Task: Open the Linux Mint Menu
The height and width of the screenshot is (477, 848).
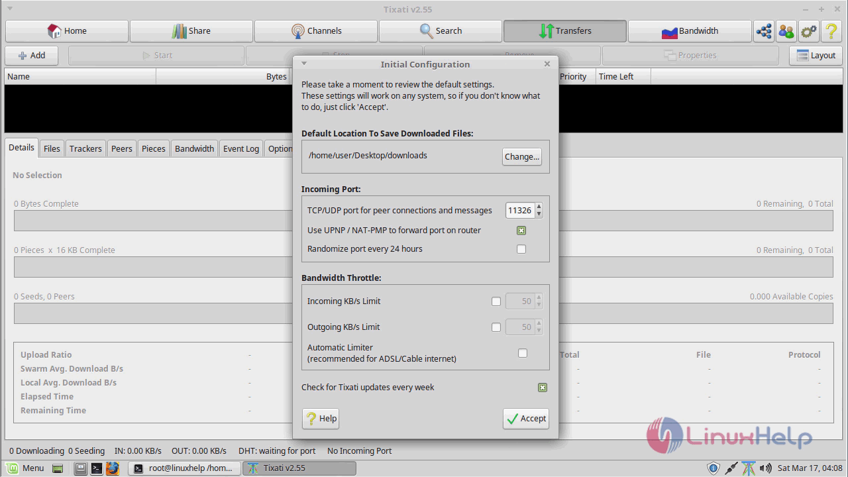Action: pos(25,468)
